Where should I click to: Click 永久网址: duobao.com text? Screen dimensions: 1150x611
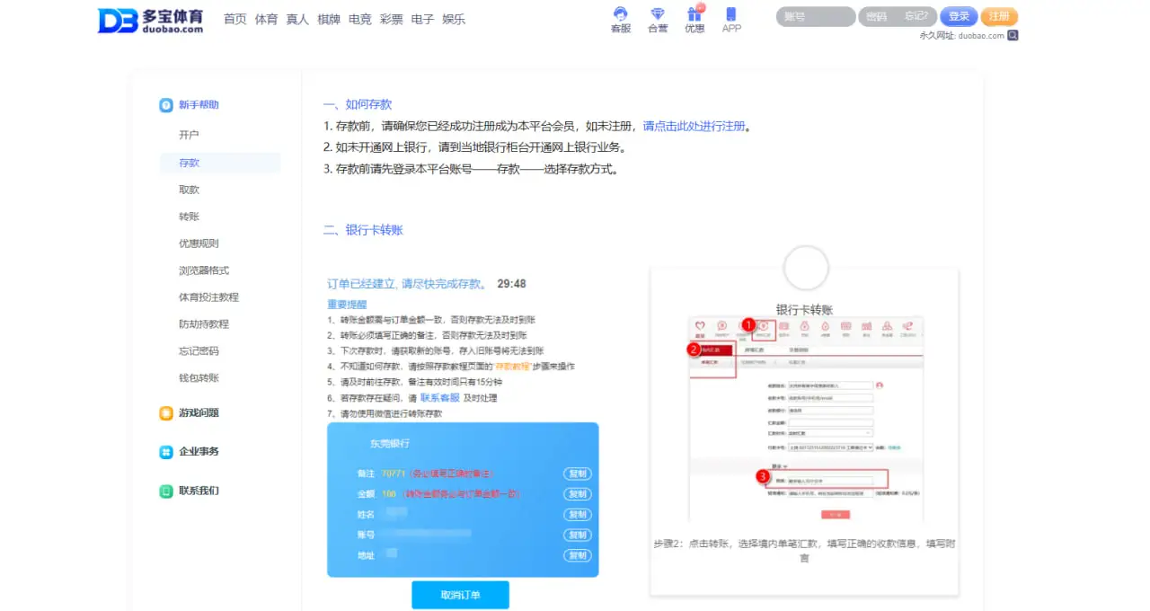click(961, 36)
